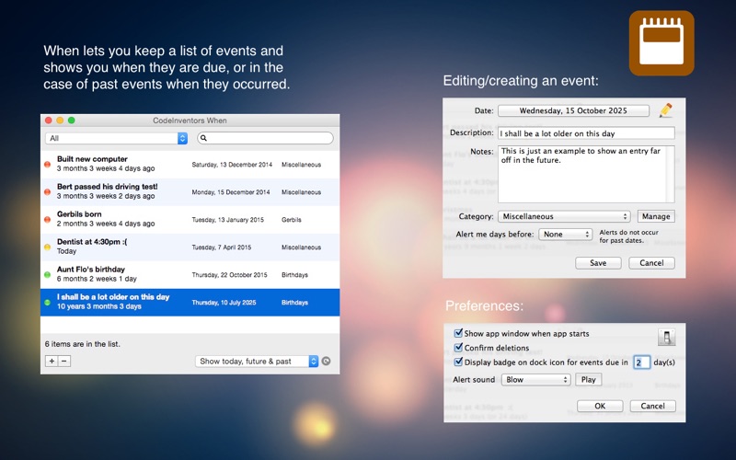Save the event

598,263
